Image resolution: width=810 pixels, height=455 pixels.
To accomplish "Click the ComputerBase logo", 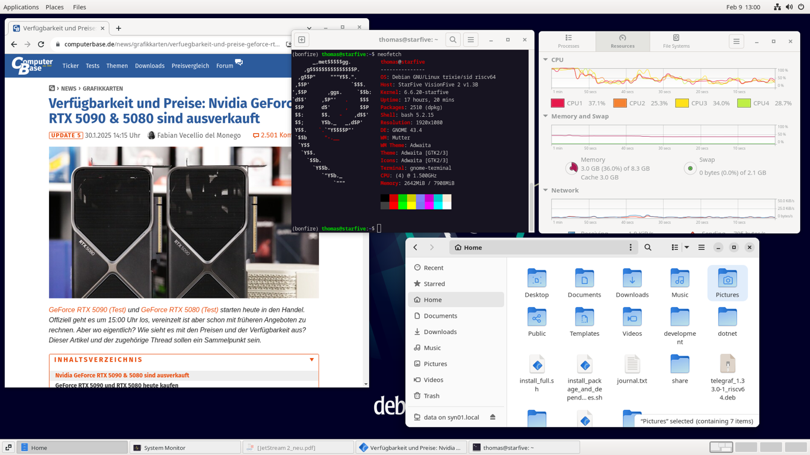I will tap(32, 65).
